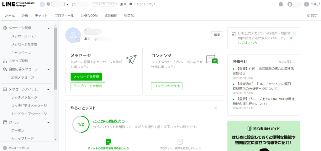The width and height of the screenshot is (321, 151).
Task: Click the shield verification icon
Action: (48, 4)
